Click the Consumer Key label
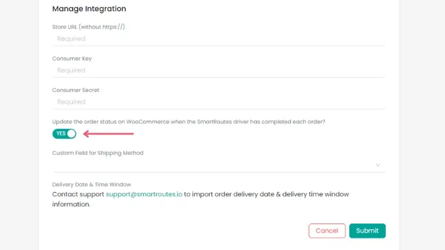The height and width of the screenshot is (250, 445). [72, 59]
